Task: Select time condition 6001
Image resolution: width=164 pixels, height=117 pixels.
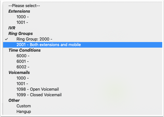Action: click(x=23, y=61)
